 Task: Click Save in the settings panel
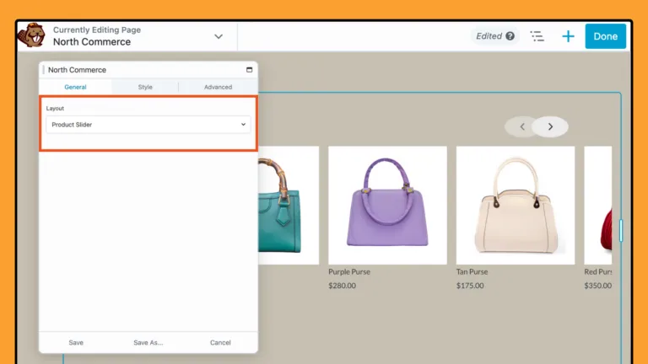point(76,343)
